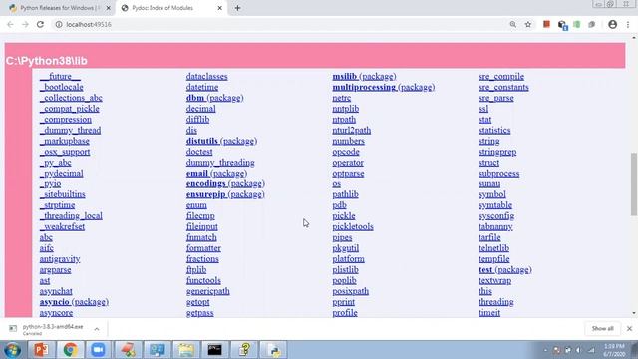The image size is (638, 359).
Task: Open the dbm package link
Action: coord(215,98)
